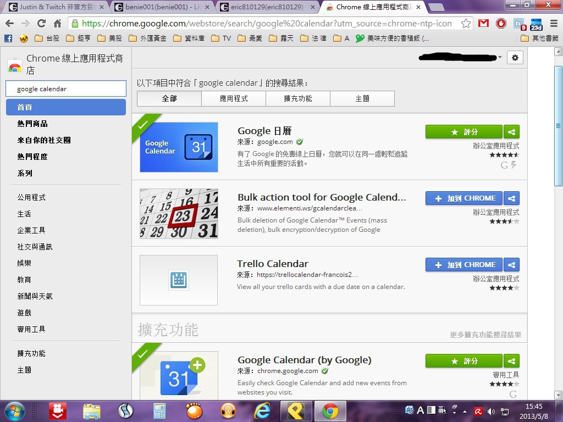The height and width of the screenshot is (422, 563).
Task: Open the 遊戲 category
Action: 24,313
